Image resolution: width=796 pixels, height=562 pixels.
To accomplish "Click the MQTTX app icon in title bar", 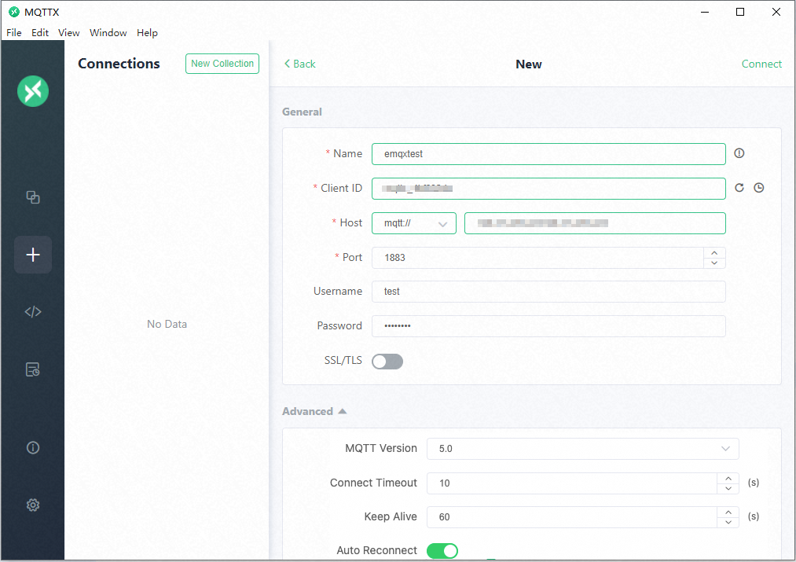I will click(x=14, y=12).
